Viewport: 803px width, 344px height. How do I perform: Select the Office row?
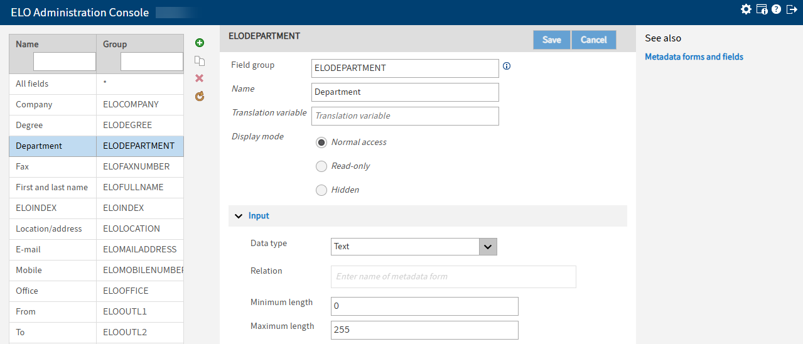click(x=96, y=291)
